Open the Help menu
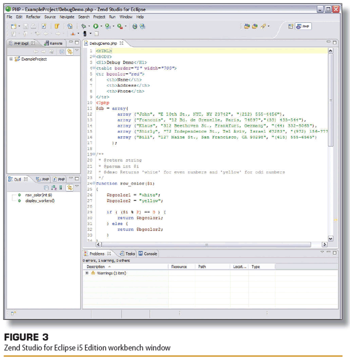 point(140,17)
